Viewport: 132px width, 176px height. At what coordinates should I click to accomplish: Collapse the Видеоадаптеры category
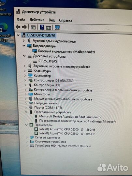click(x=24, y=46)
